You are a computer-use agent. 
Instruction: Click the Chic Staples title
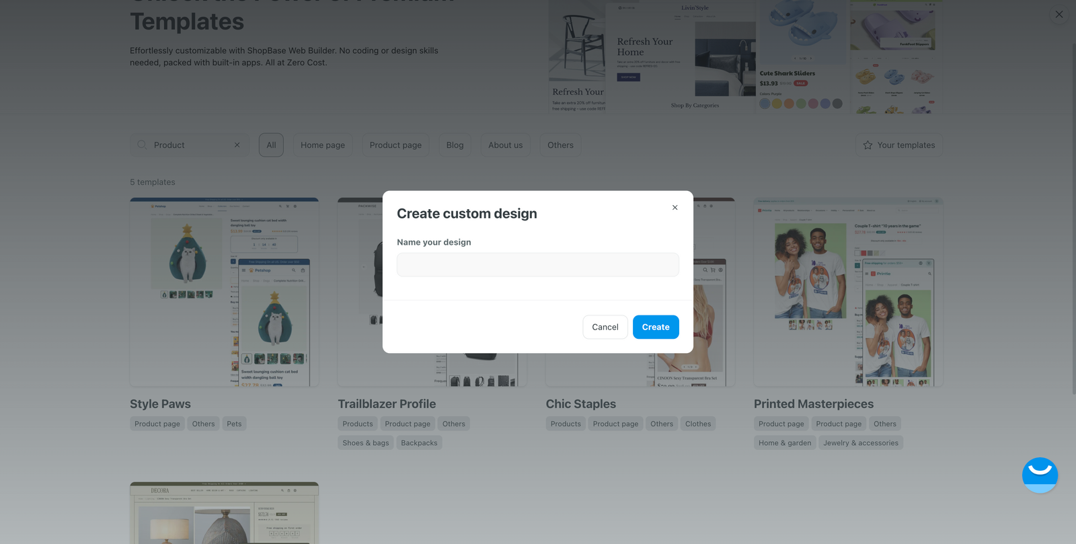click(x=581, y=404)
